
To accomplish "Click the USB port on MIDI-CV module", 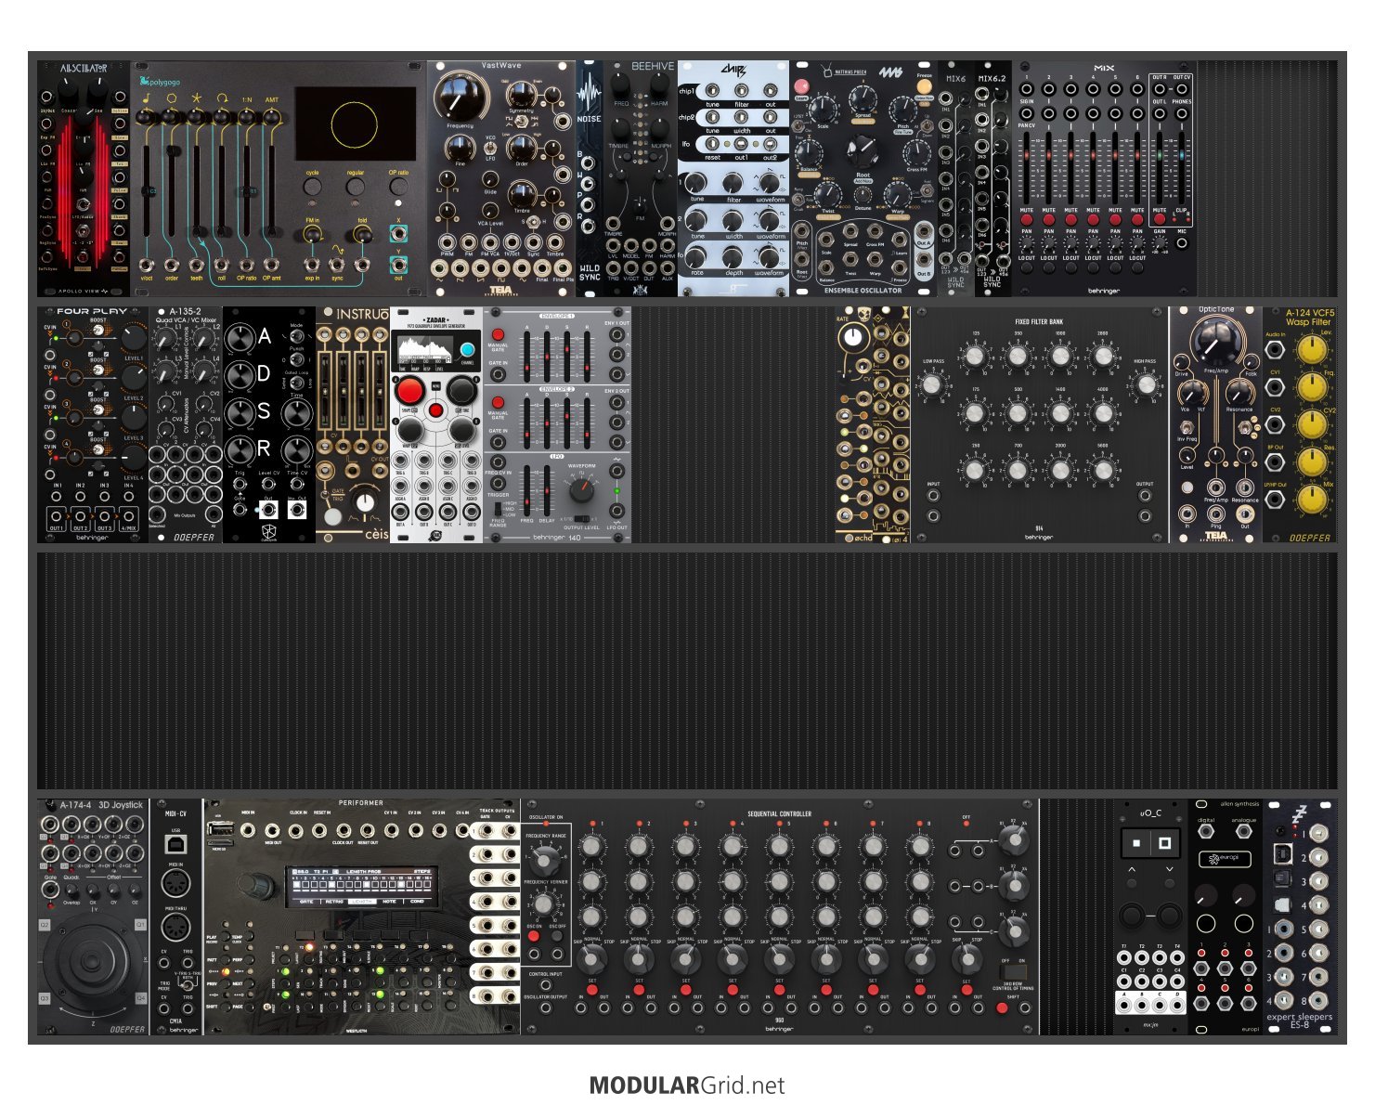I will click(x=175, y=844).
